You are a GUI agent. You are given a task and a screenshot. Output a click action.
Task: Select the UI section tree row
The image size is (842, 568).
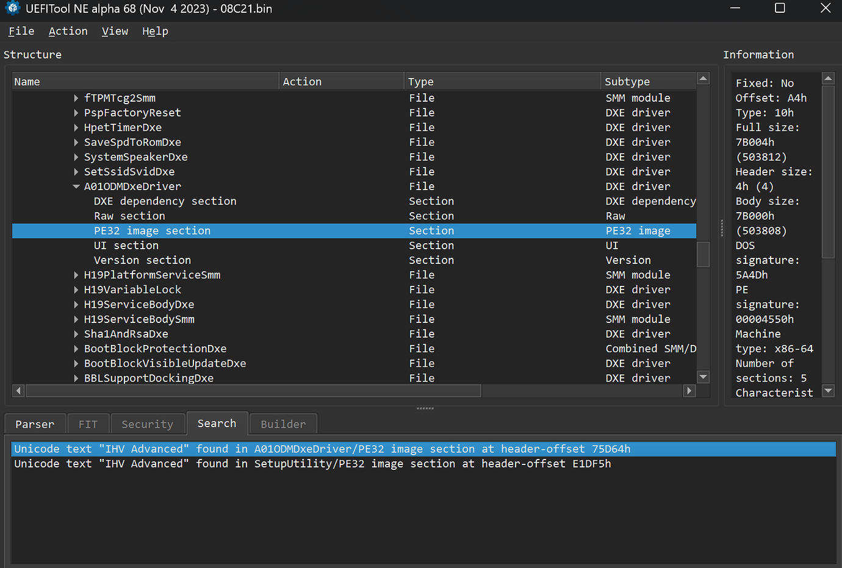126,246
